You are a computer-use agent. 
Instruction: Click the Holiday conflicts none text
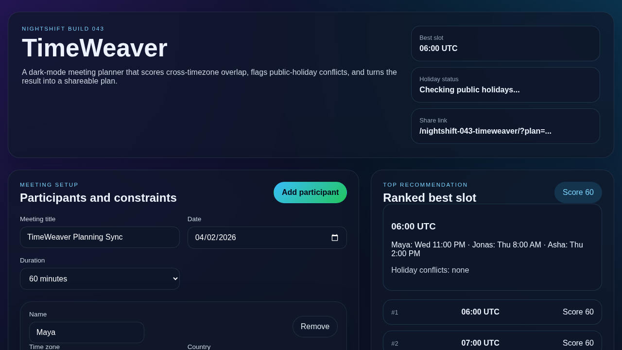(430, 270)
